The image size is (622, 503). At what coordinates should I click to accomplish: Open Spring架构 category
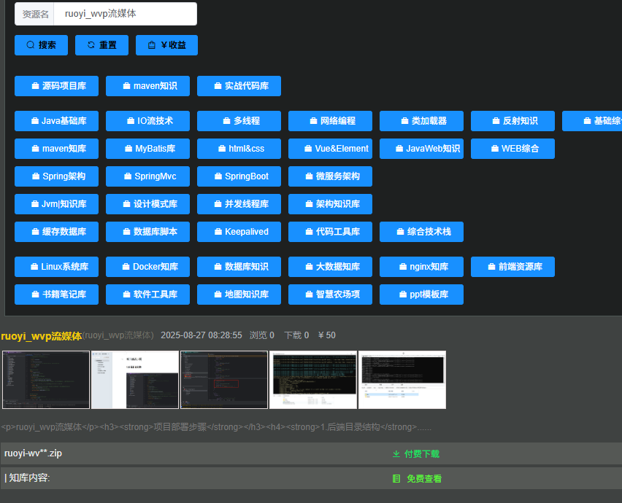(56, 176)
